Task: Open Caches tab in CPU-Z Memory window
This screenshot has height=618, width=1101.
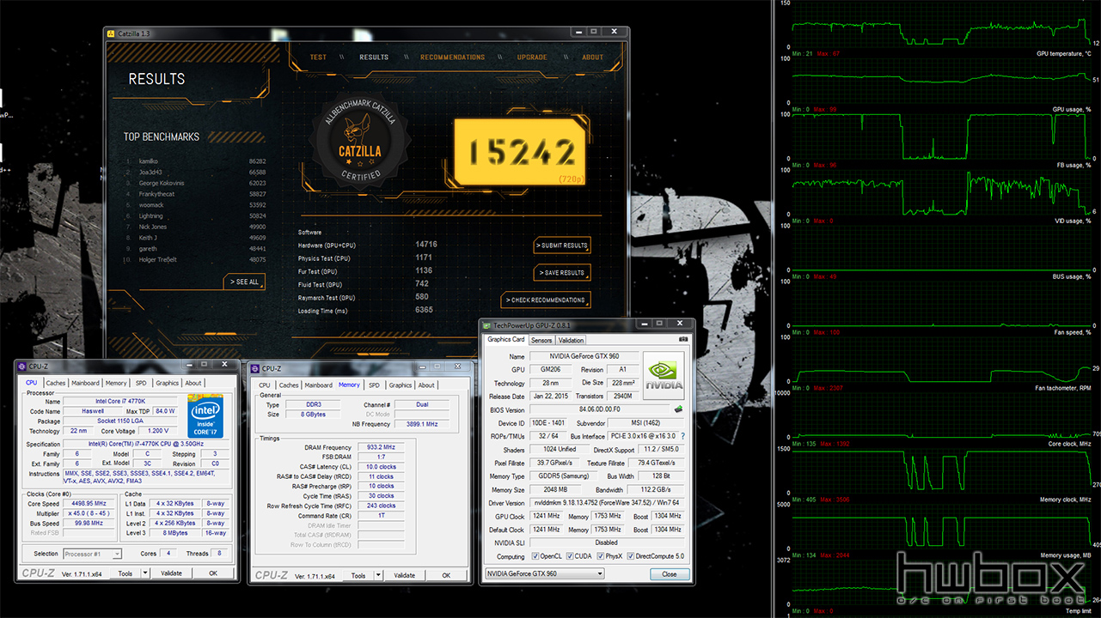Action: pyautogui.click(x=289, y=385)
